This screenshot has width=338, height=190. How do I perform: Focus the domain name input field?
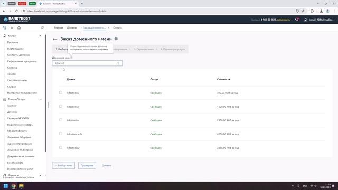pyautogui.click(x=87, y=63)
